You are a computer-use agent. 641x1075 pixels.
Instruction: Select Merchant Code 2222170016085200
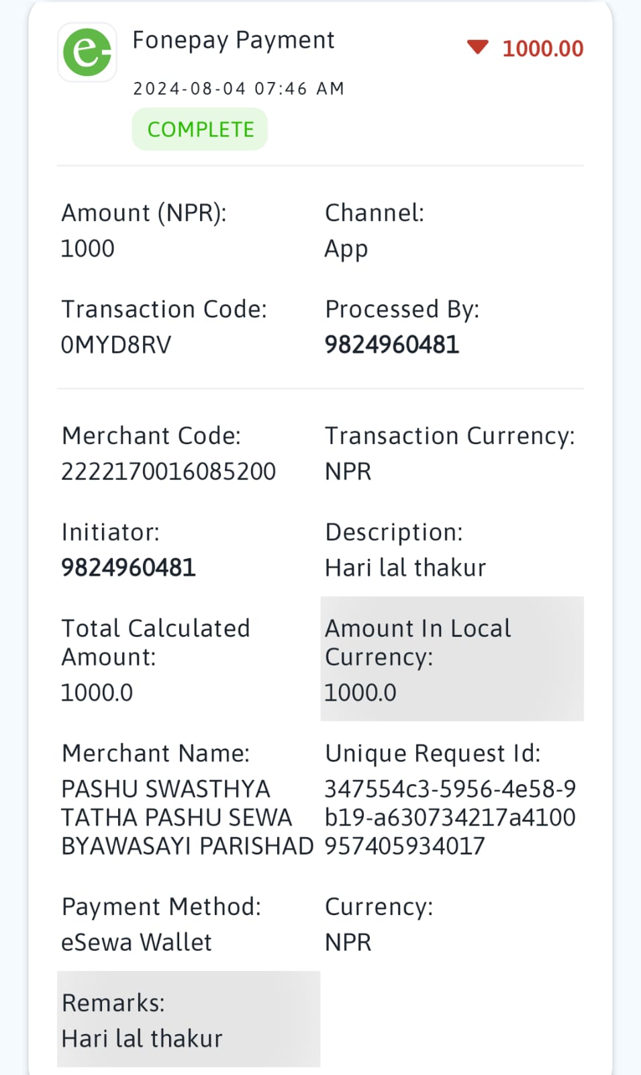168,472
